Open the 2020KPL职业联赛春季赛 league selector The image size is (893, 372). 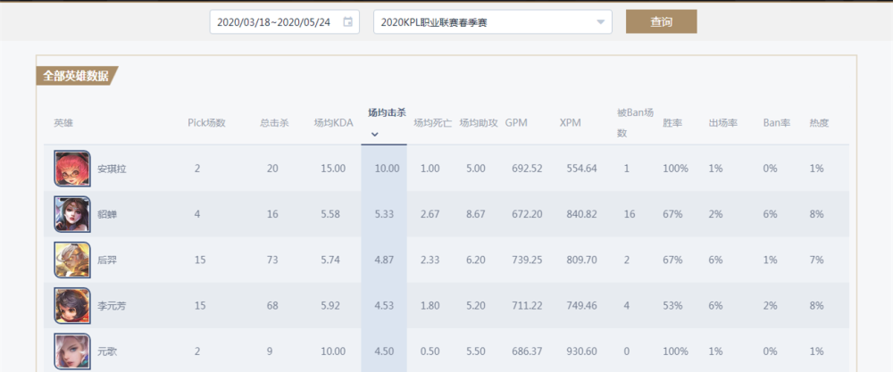point(493,22)
